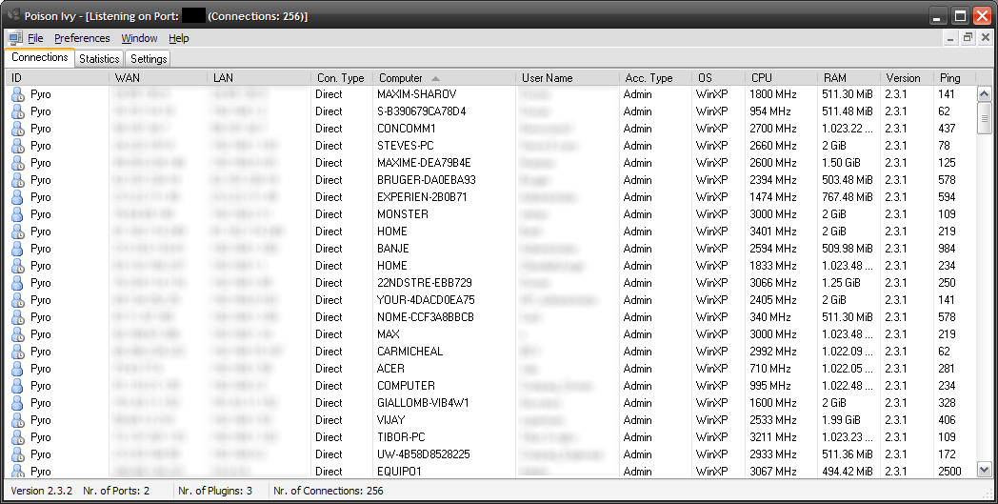
Task: Click the user icon for CONCOMM1 row
Action: pos(18,129)
